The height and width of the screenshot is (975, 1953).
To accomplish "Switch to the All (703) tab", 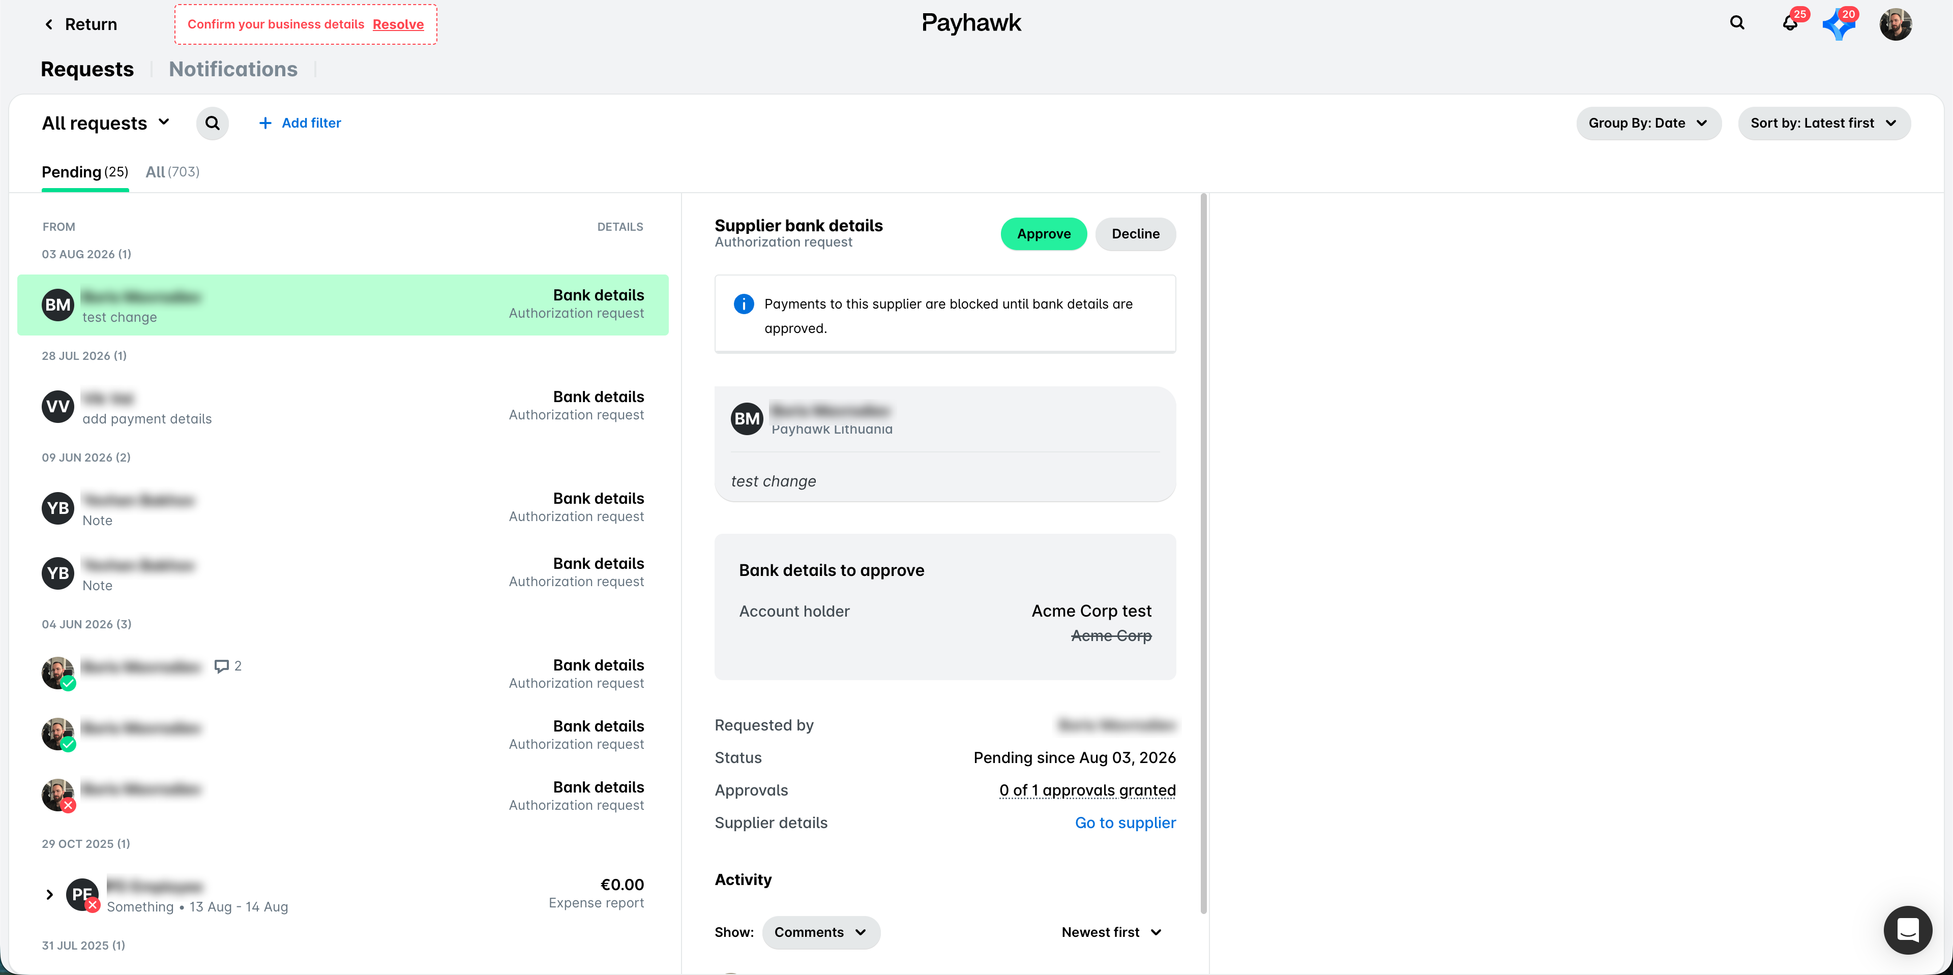I will click(x=172, y=172).
